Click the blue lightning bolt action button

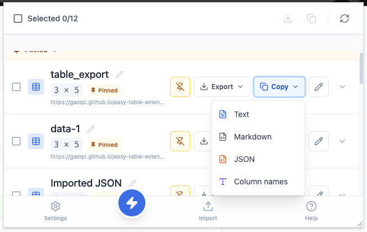[x=132, y=203]
